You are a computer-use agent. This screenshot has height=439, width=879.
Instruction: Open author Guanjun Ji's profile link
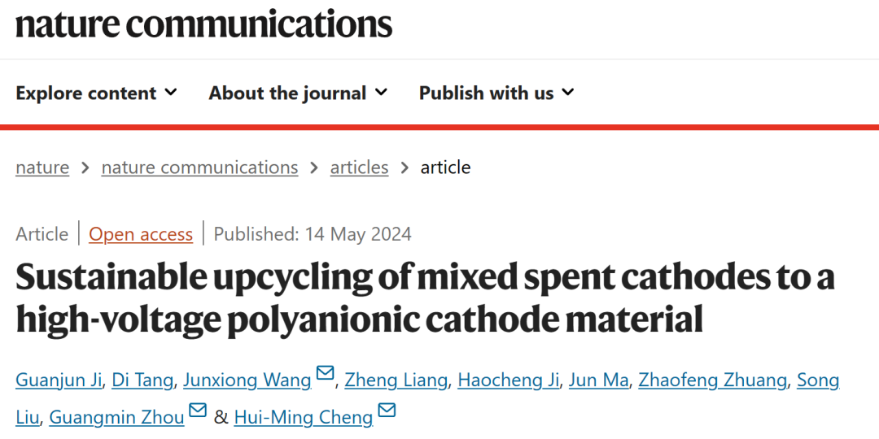(x=59, y=380)
